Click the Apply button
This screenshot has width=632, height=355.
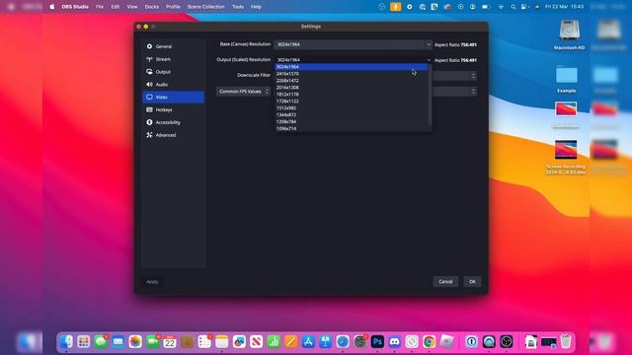click(x=152, y=282)
